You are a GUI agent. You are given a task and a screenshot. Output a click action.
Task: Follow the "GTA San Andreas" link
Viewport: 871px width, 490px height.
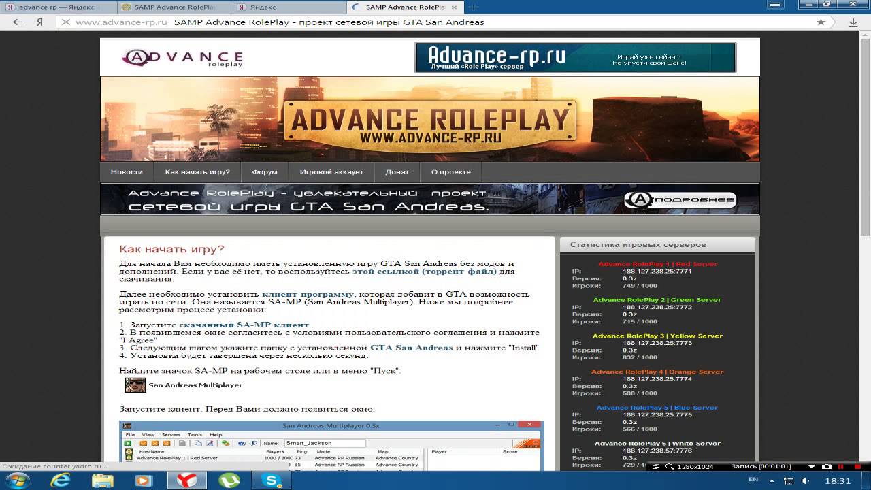click(x=411, y=348)
